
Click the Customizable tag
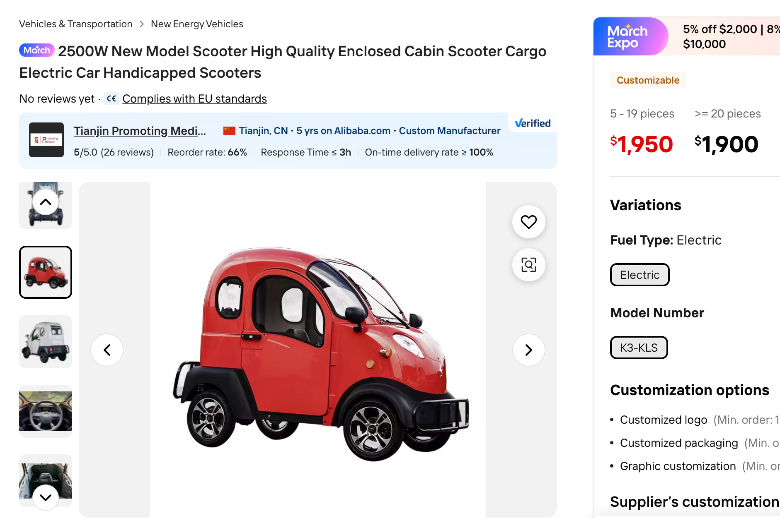648,80
